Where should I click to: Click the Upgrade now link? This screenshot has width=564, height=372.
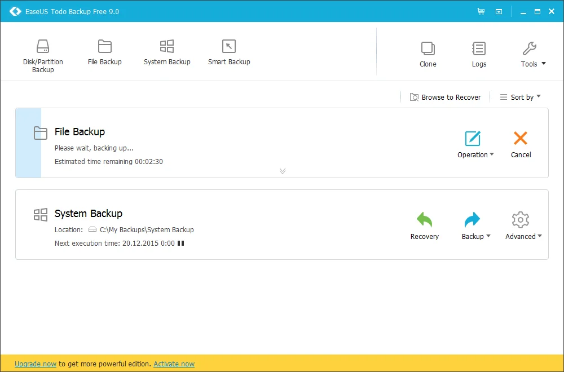pos(35,364)
